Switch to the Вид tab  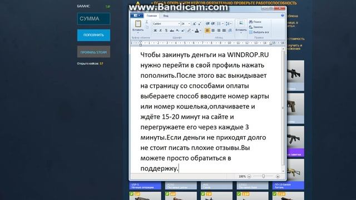pos(166,16)
